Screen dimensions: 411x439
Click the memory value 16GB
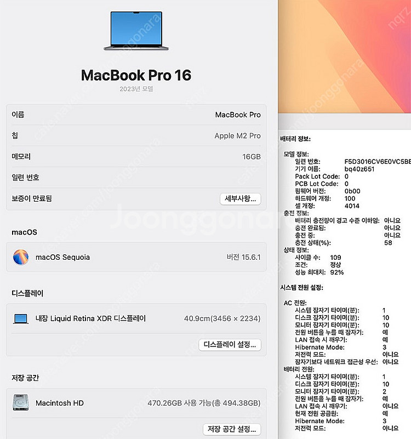point(252,157)
